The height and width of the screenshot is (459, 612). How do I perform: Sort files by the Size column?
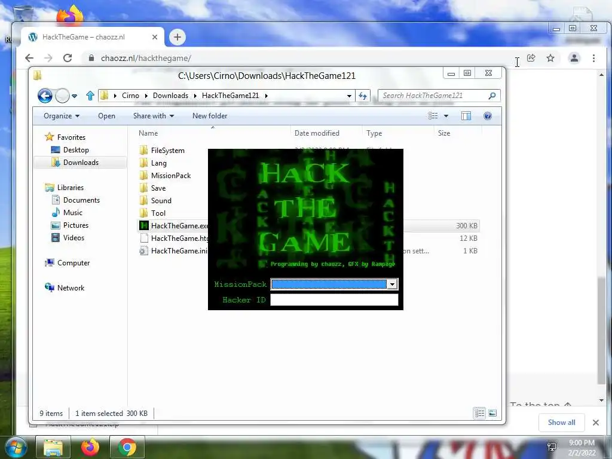click(444, 133)
